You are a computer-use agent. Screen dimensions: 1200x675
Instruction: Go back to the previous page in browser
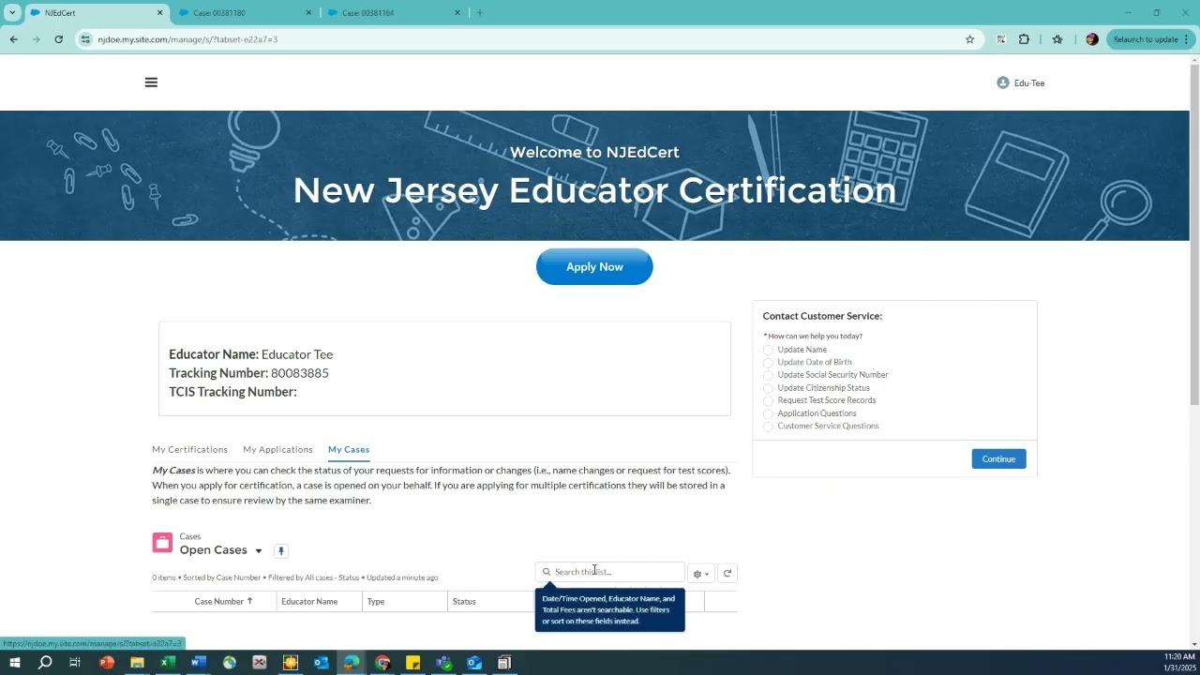[14, 39]
